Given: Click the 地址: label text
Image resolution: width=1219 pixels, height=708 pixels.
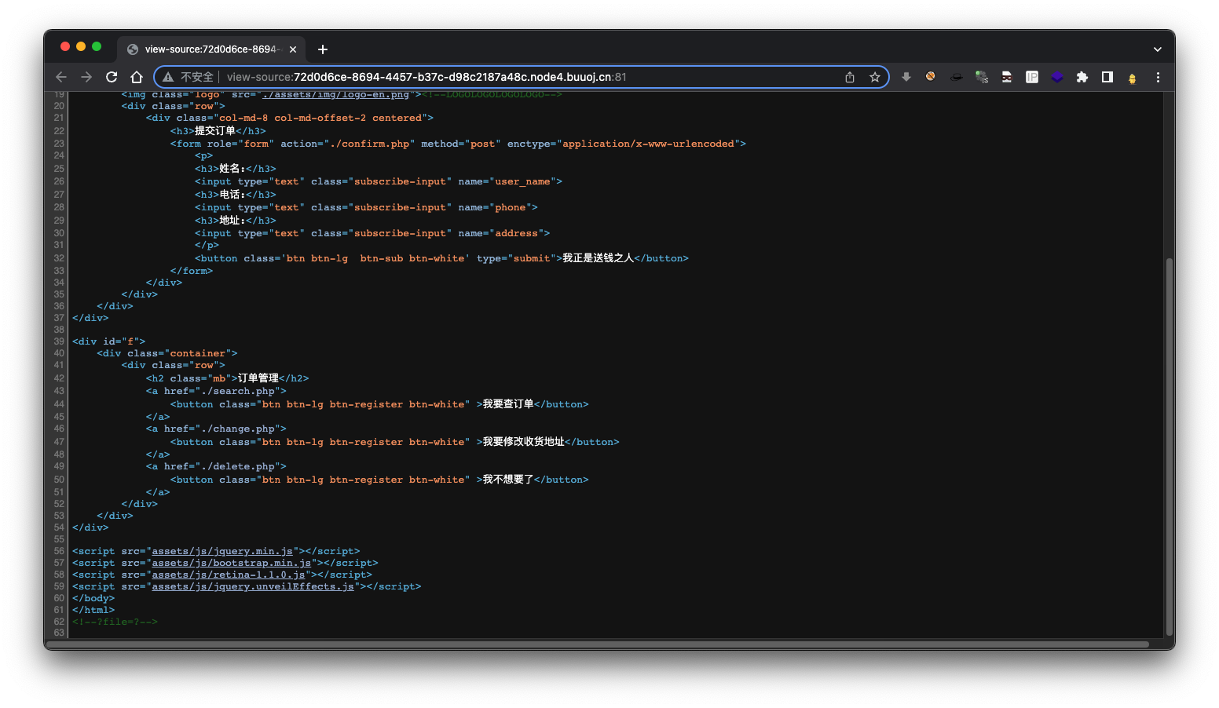Looking at the screenshot, I should pos(232,221).
